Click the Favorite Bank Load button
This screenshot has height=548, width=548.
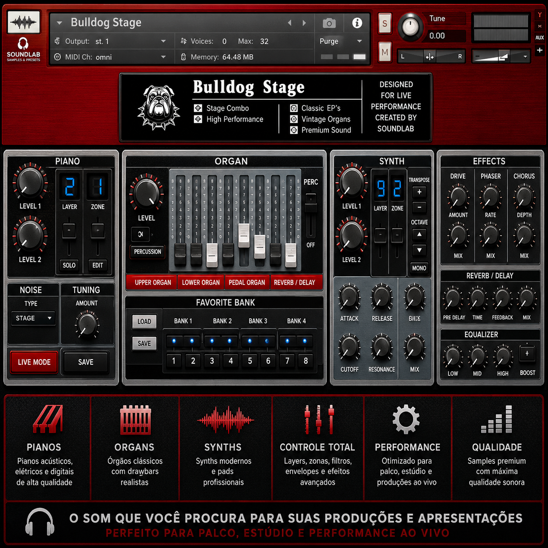pos(144,321)
